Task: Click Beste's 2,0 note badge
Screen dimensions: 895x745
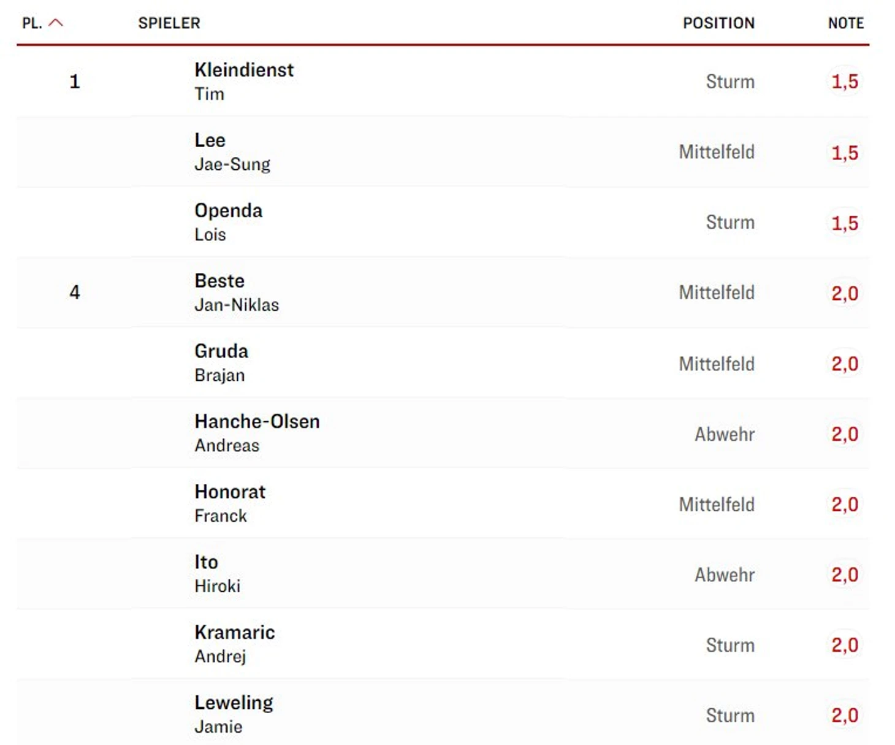Action: pos(845,293)
